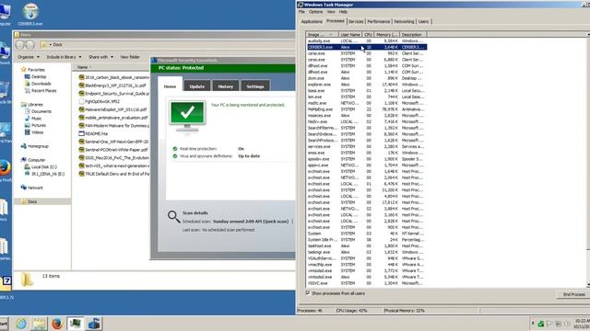Switch to the Applications tab
The image size is (590, 331).
coord(312,22)
